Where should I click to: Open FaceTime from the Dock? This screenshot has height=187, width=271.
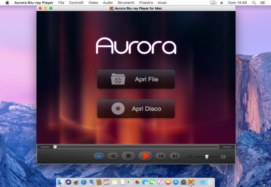coord(153,182)
